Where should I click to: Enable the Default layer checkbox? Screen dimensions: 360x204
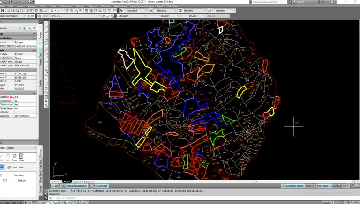point(5,180)
